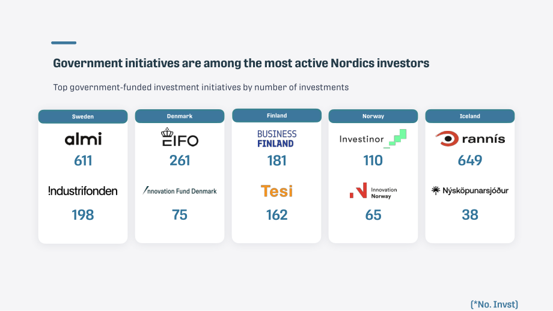The image size is (553, 311).
Task: Click the (*No. Invst) footnote text
Action: [x=494, y=304]
